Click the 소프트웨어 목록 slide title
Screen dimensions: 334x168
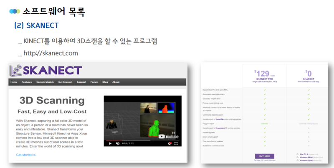[54, 12]
